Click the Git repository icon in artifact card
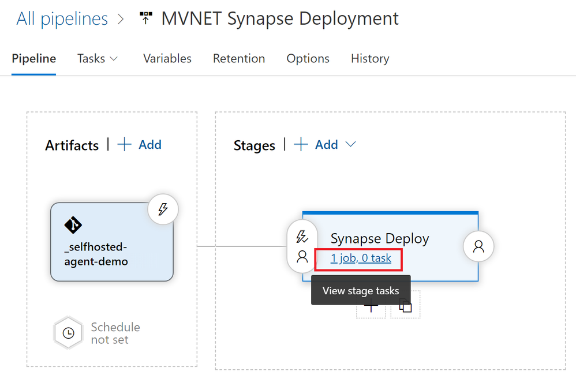The width and height of the screenshot is (576, 375). (x=73, y=225)
